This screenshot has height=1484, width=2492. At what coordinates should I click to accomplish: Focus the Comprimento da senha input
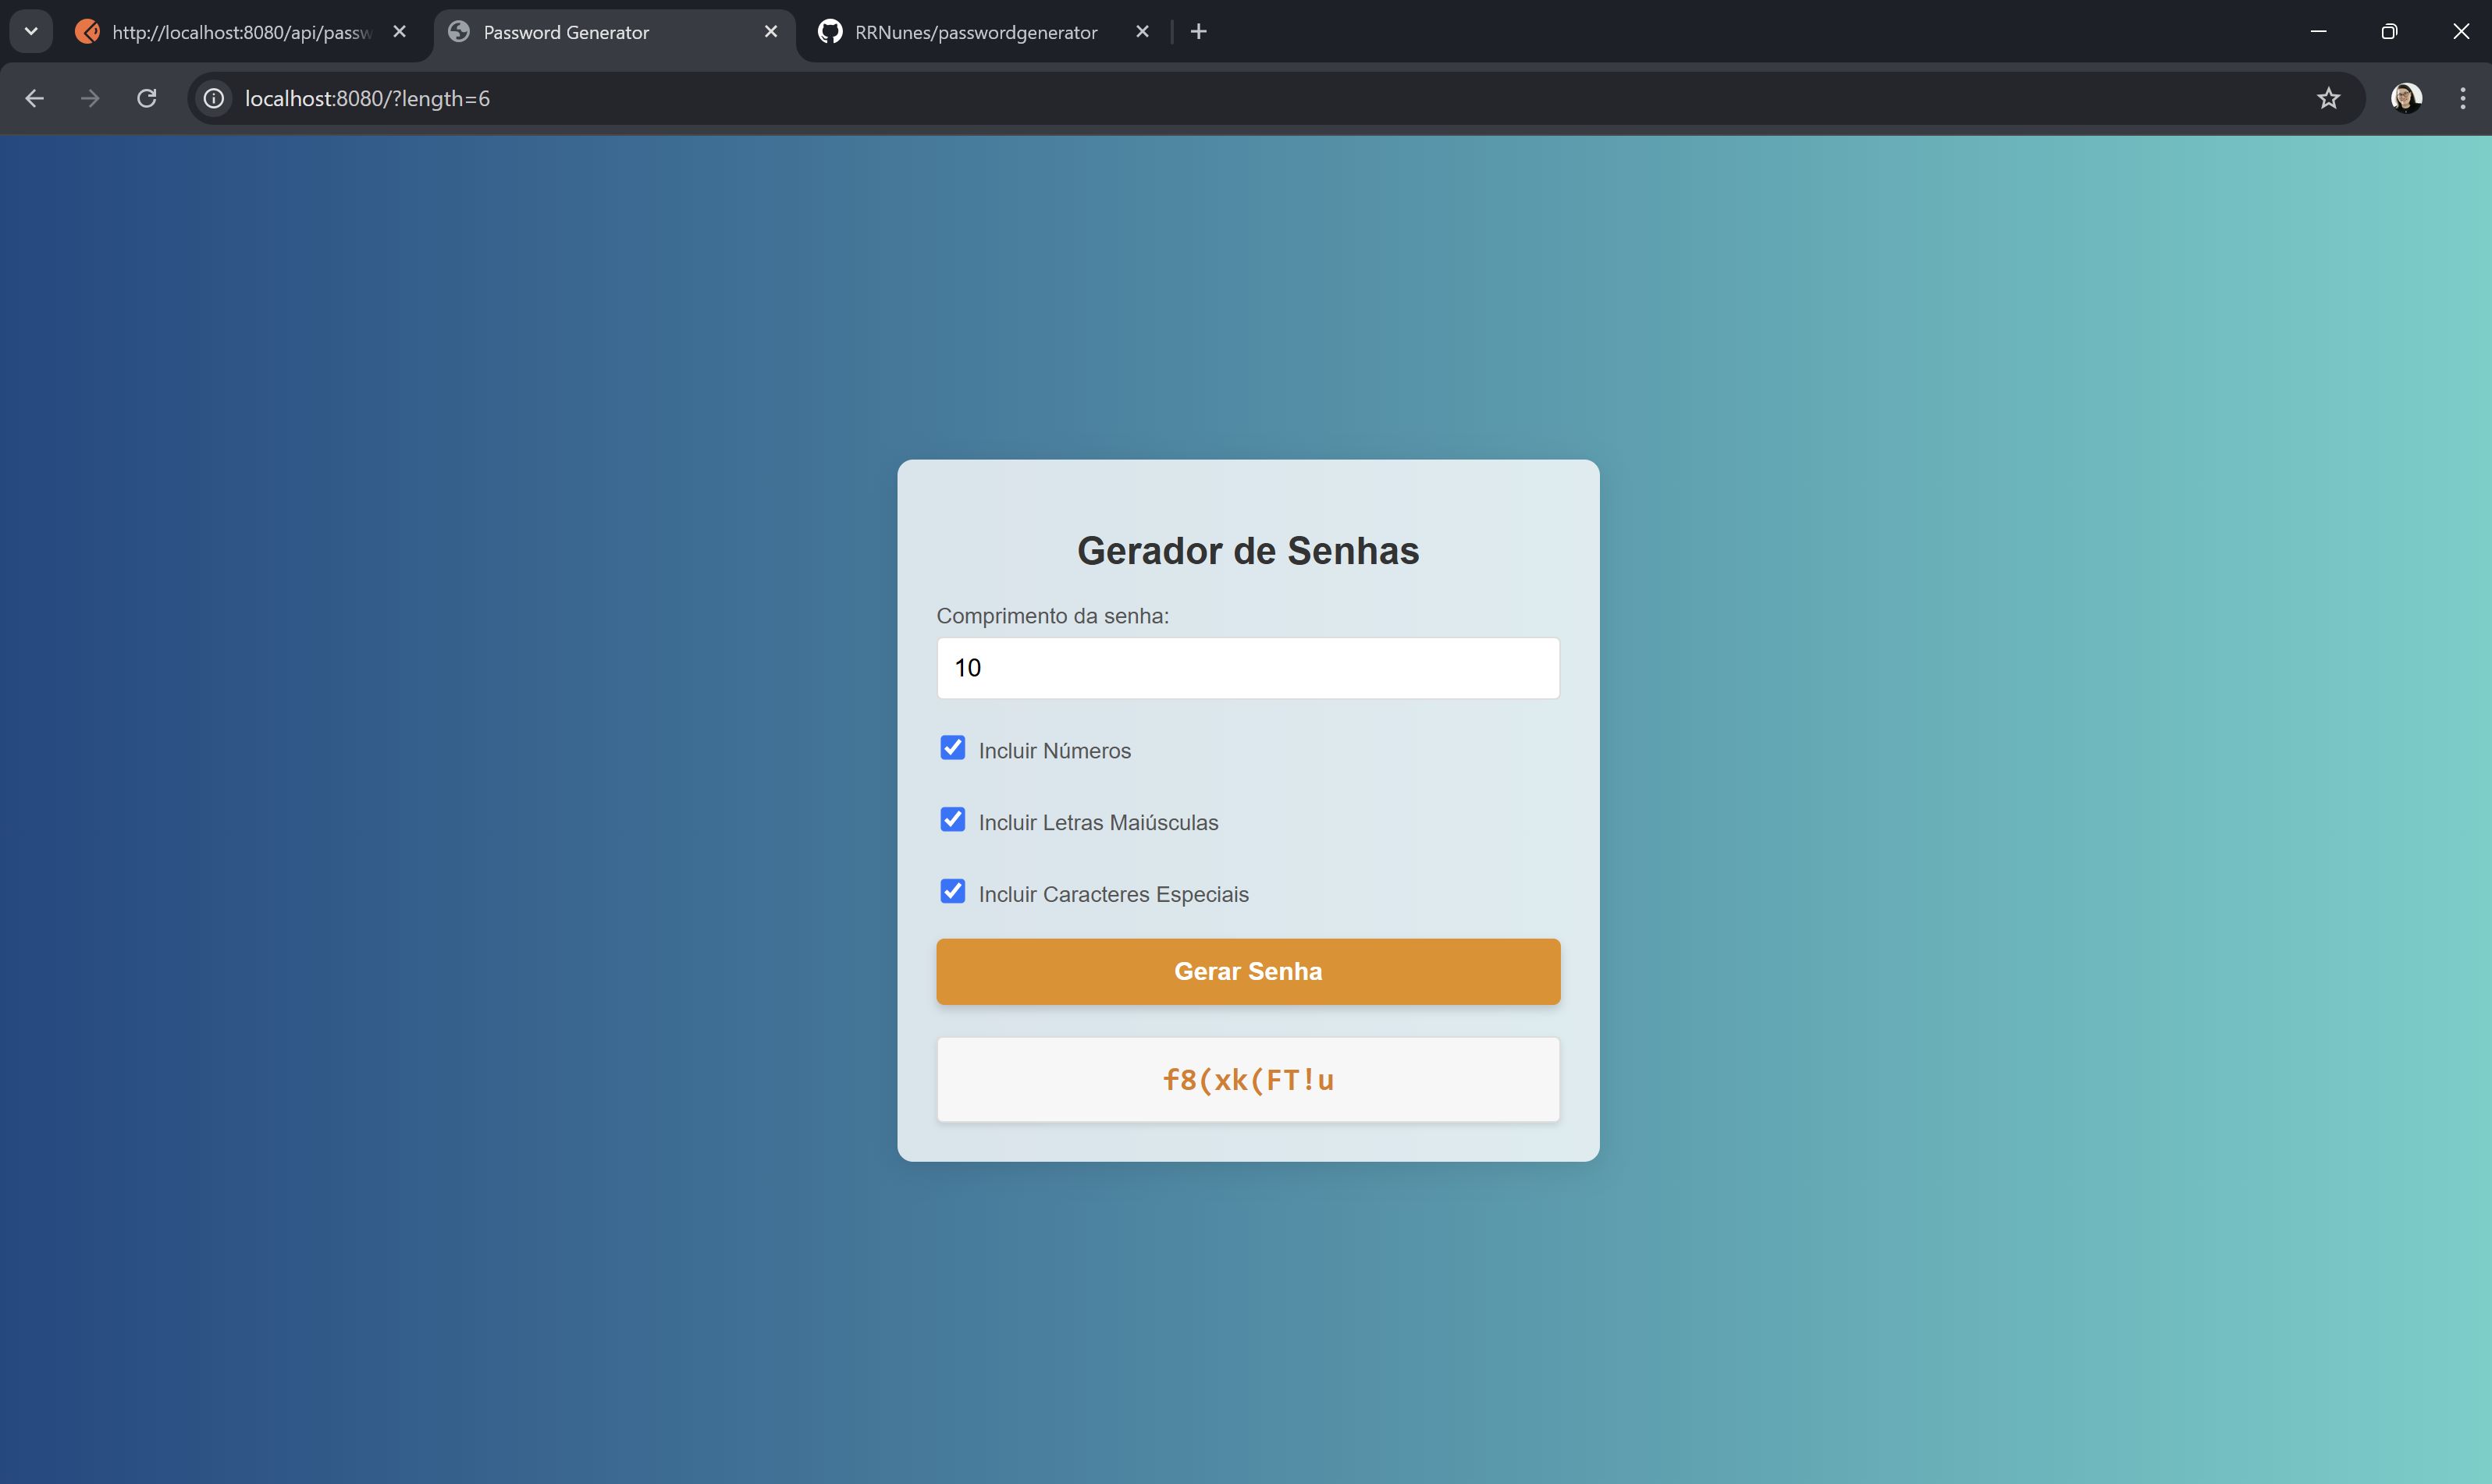click(x=1248, y=668)
